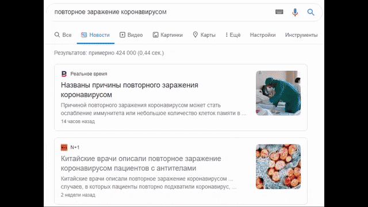Click the coronavirus microscope thumbnail image
The height and width of the screenshot is (207, 368).
coord(278,166)
